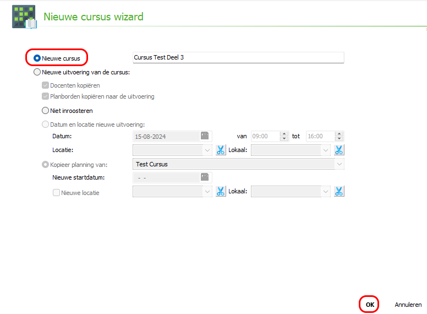Click Annuleren to cancel the wizard
This screenshot has width=427, height=314.
(x=408, y=305)
